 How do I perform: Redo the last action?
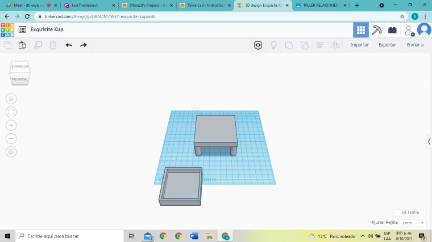point(84,45)
